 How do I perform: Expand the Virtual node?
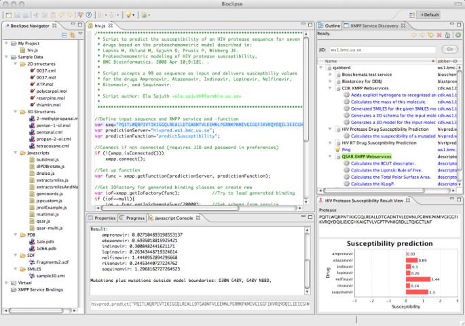7,283
